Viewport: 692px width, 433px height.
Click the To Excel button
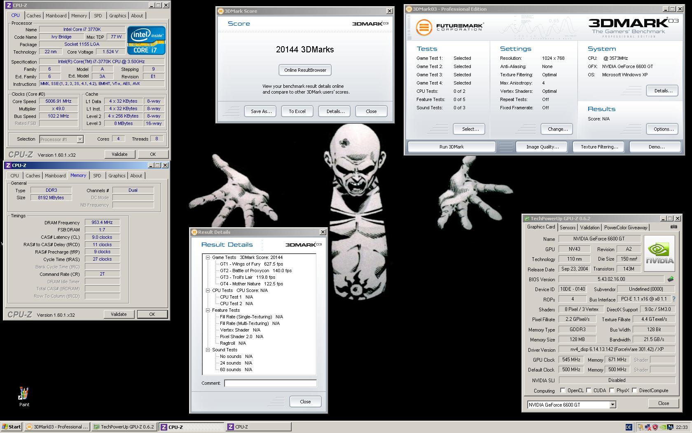(297, 111)
